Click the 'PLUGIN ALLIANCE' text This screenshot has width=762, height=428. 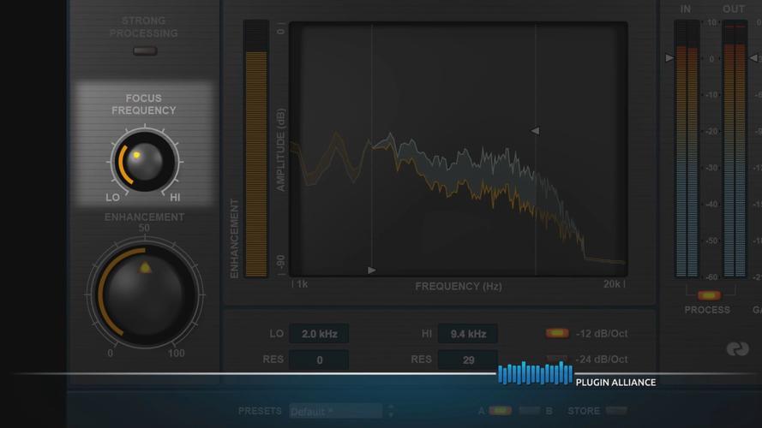tap(615, 383)
